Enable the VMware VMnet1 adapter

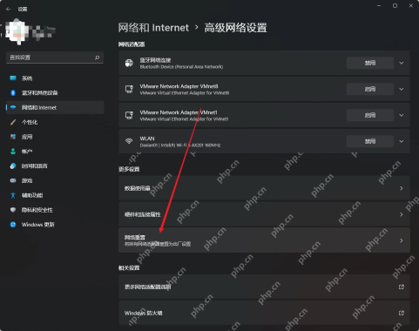[x=370, y=115]
